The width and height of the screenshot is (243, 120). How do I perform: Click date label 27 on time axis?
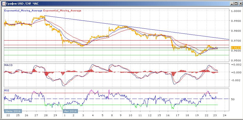(x=36, y=115)
